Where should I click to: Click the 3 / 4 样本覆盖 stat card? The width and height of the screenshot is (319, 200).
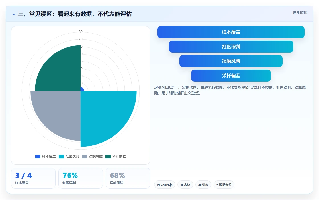coord(33,178)
